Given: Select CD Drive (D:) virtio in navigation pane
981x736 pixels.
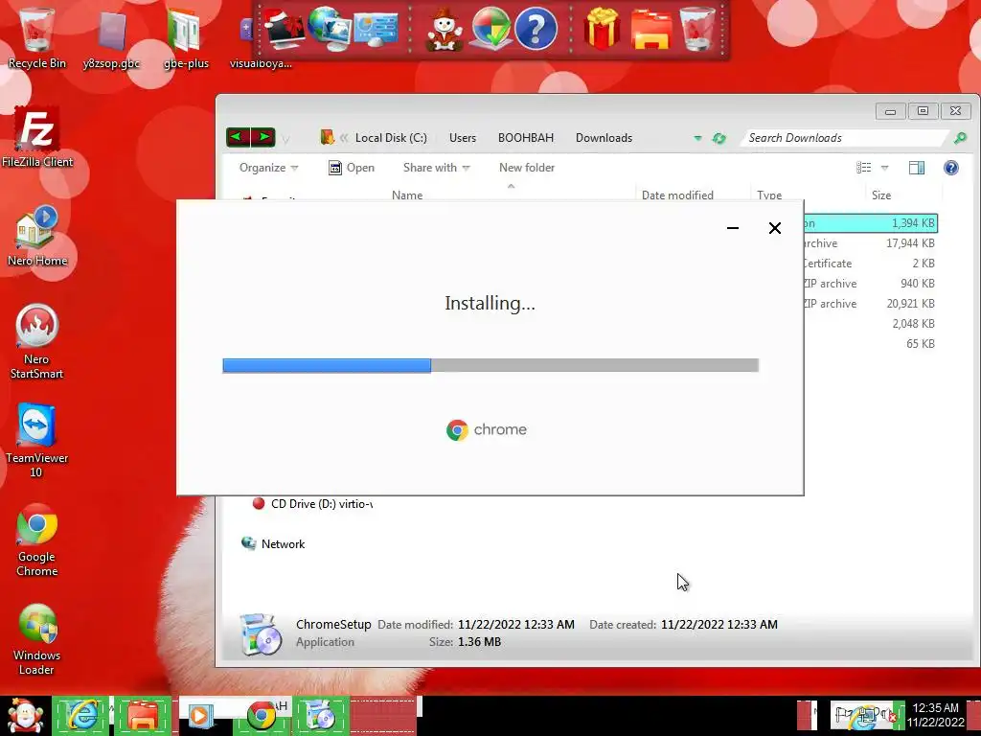Looking at the screenshot, I should click(x=313, y=504).
